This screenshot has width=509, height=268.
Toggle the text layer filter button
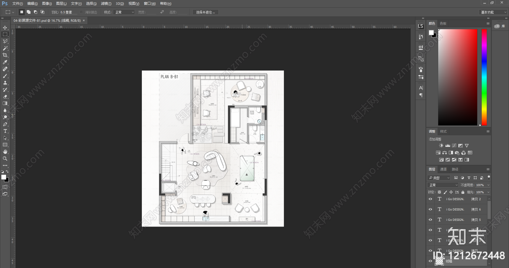coord(469,178)
